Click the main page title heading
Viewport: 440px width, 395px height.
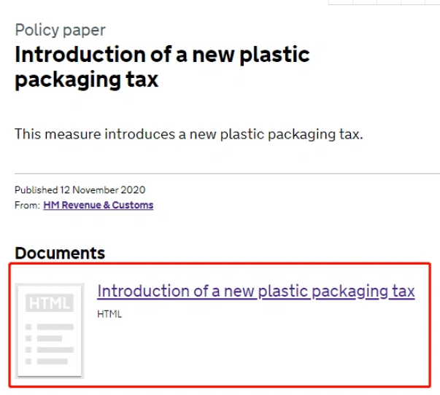162,67
